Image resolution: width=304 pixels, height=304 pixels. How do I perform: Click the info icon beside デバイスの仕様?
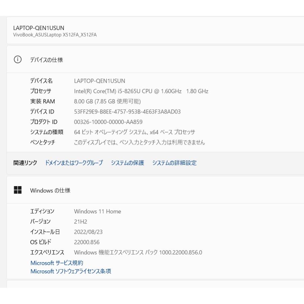pos(17,60)
